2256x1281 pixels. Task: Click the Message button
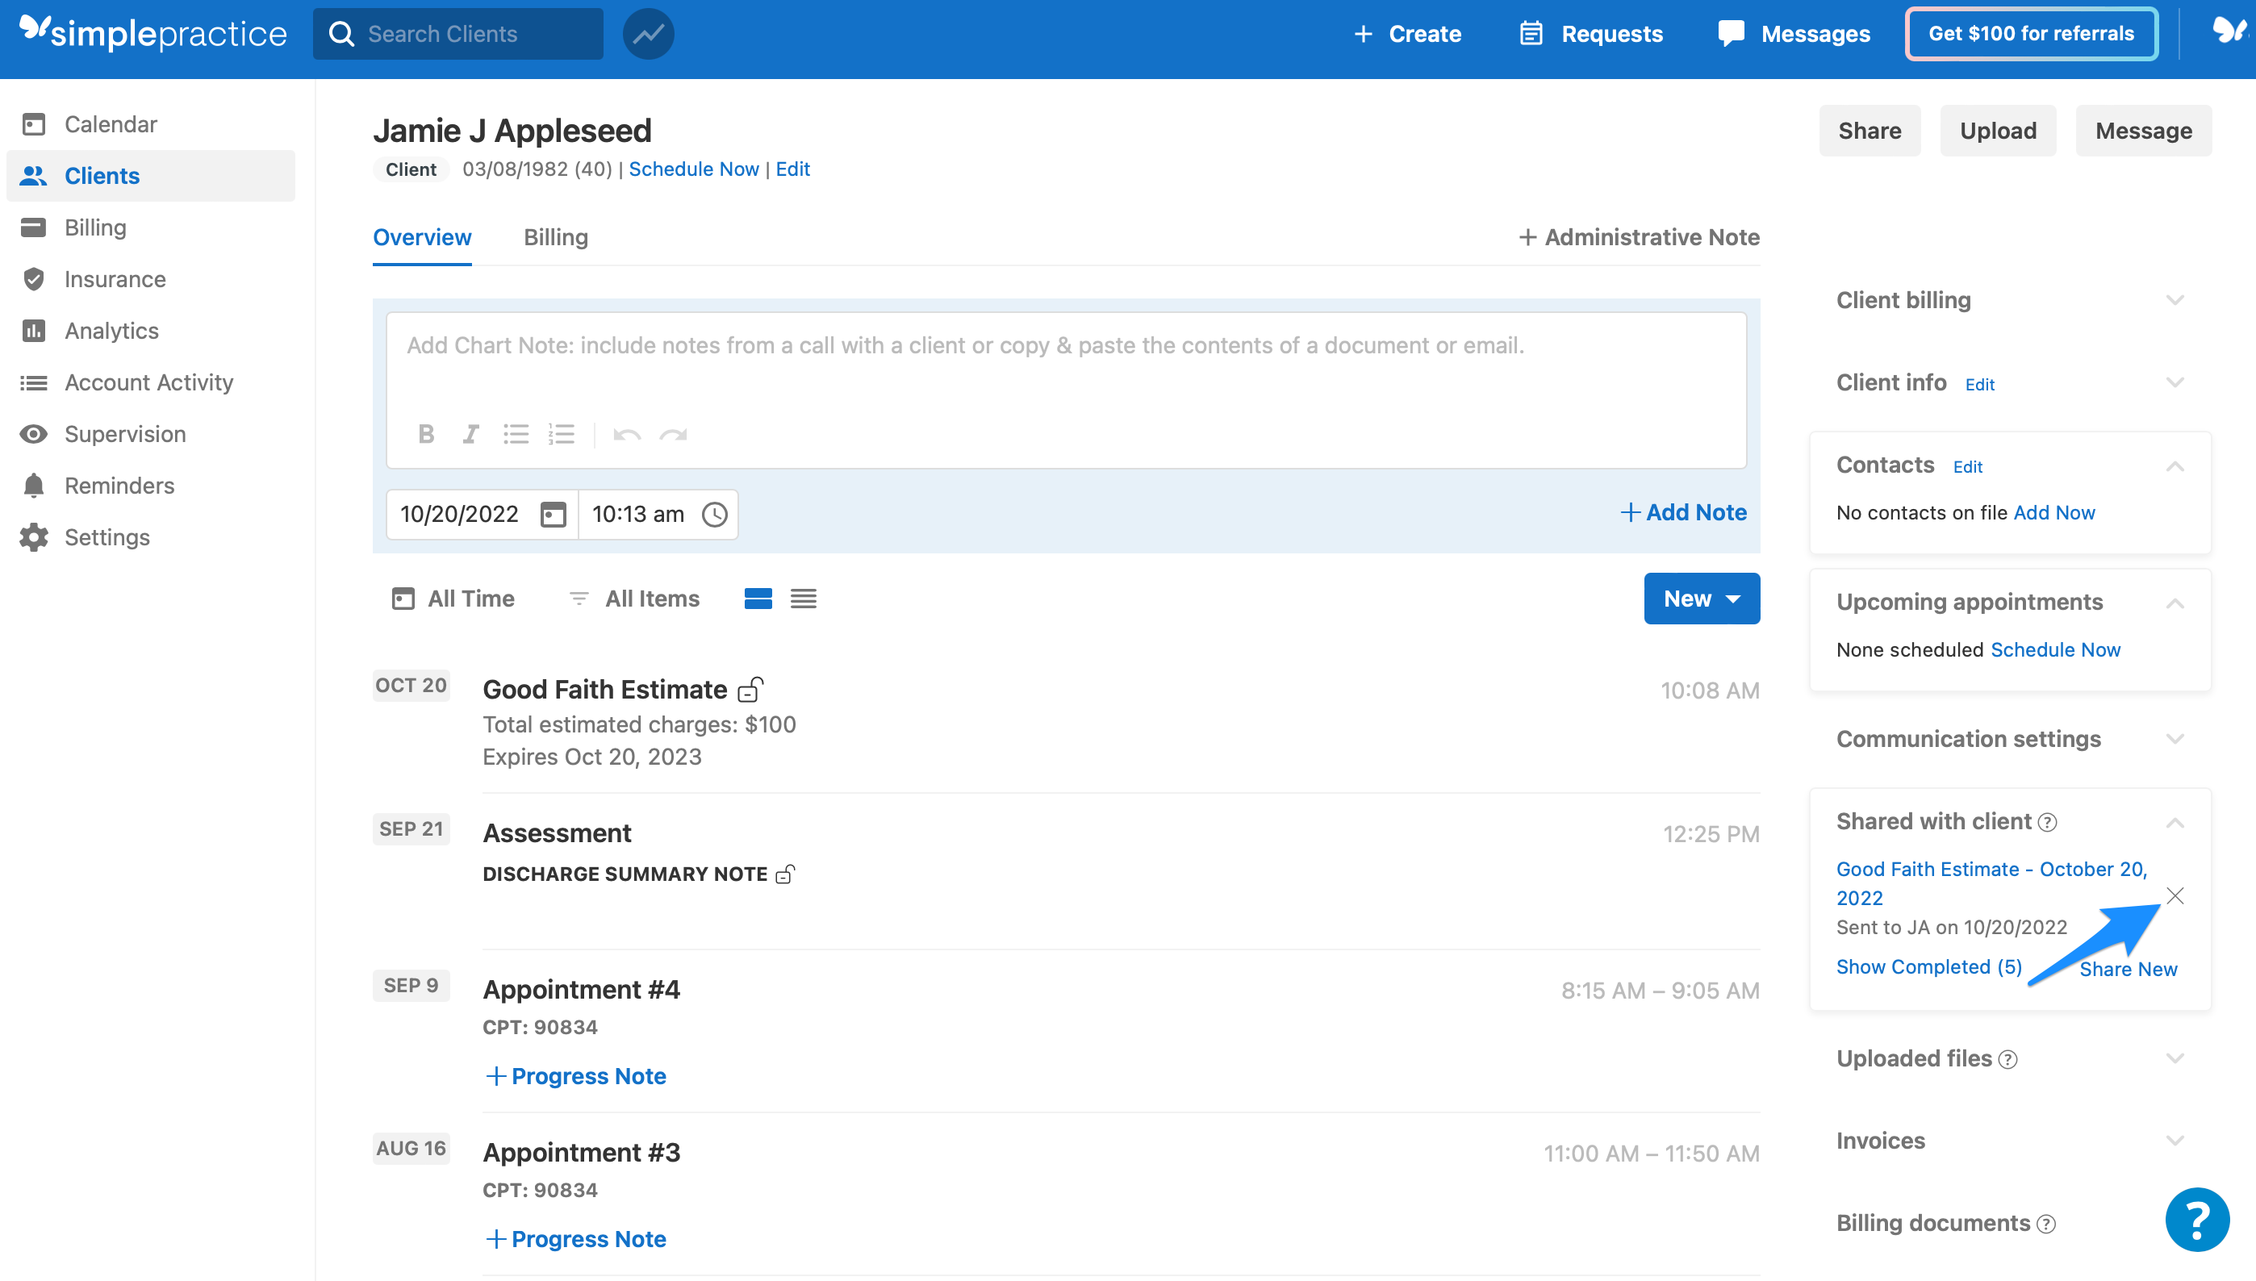(2143, 131)
